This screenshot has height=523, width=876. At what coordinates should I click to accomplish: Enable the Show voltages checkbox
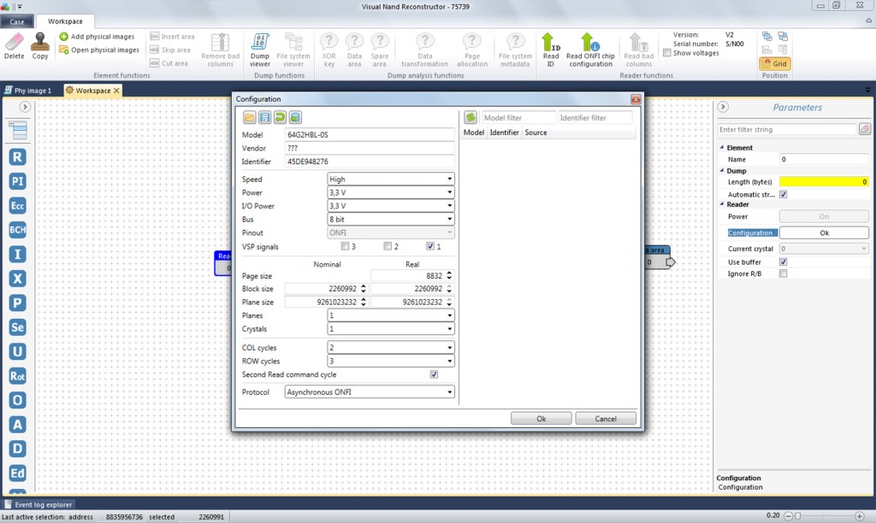pyautogui.click(x=666, y=53)
